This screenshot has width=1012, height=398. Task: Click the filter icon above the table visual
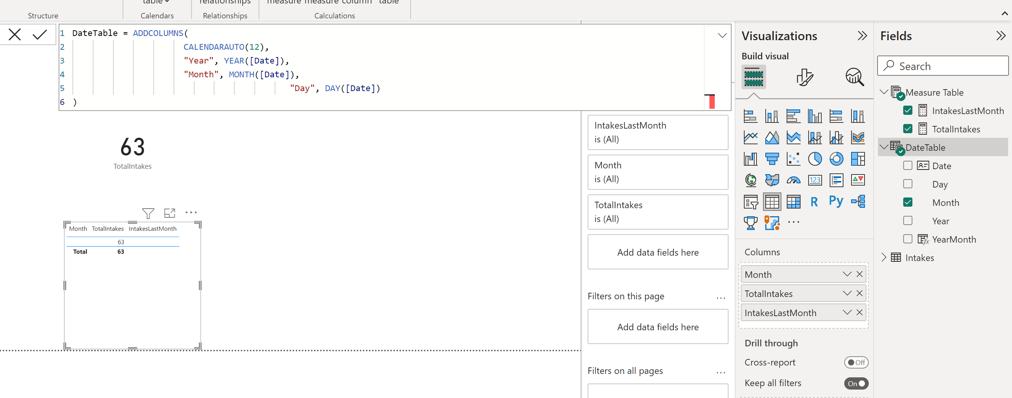click(148, 213)
